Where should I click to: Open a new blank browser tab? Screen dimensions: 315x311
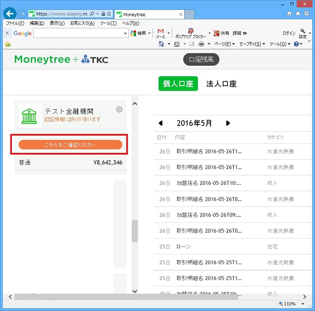point(190,15)
